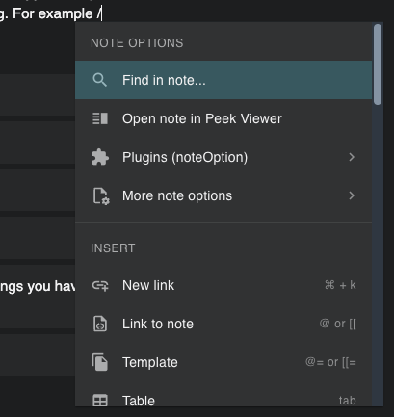
Task: Expand the Plugins (noteOption) submenu arrow
Action: [x=352, y=157]
